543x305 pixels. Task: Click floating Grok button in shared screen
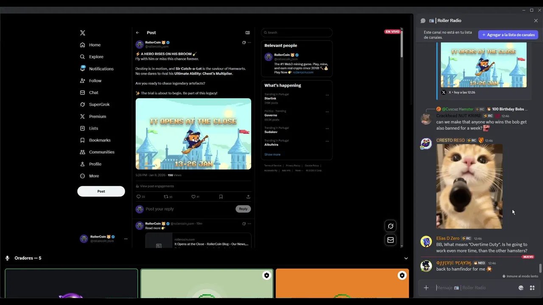click(x=391, y=226)
